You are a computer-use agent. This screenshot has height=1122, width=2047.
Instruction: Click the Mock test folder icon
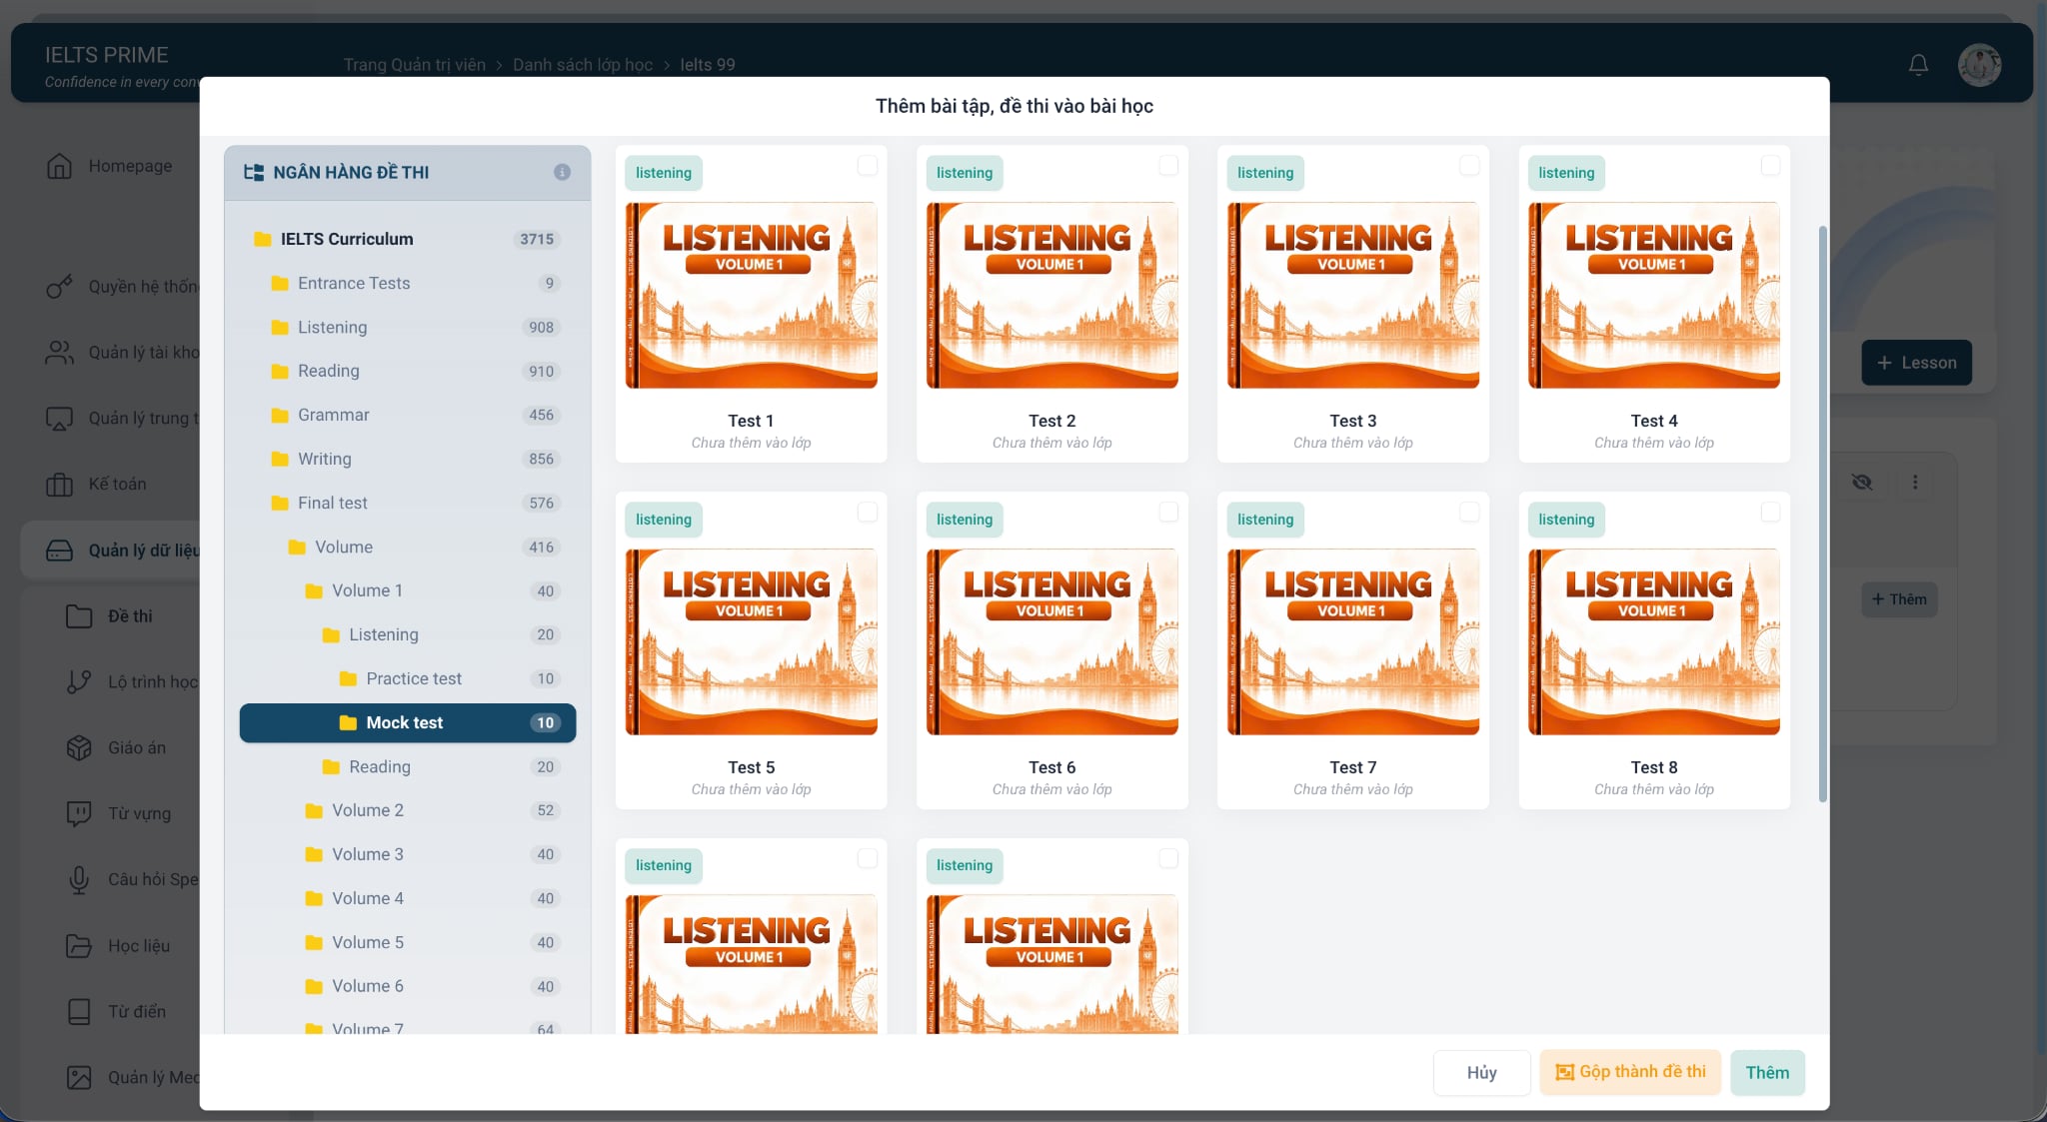348,723
